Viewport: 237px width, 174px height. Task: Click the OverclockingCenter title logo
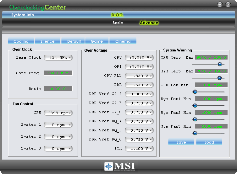pos(38,8)
